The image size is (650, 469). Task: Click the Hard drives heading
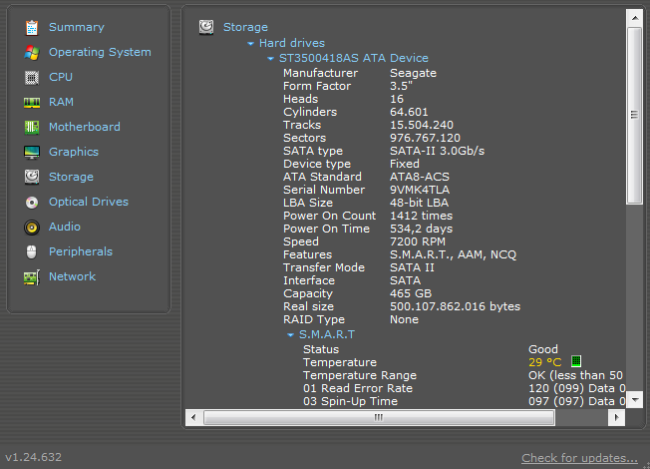click(x=292, y=43)
